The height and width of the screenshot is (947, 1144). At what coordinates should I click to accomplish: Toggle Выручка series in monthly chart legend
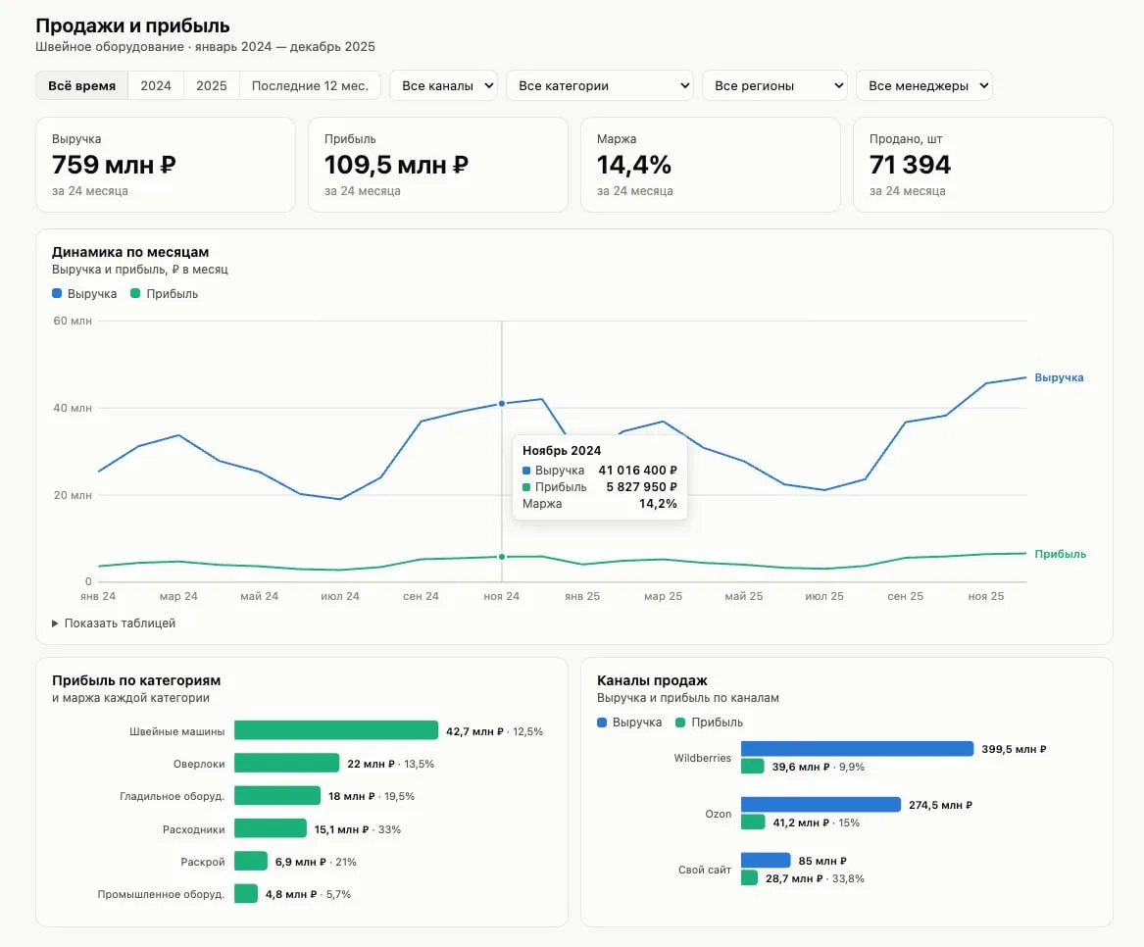(84, 293)
